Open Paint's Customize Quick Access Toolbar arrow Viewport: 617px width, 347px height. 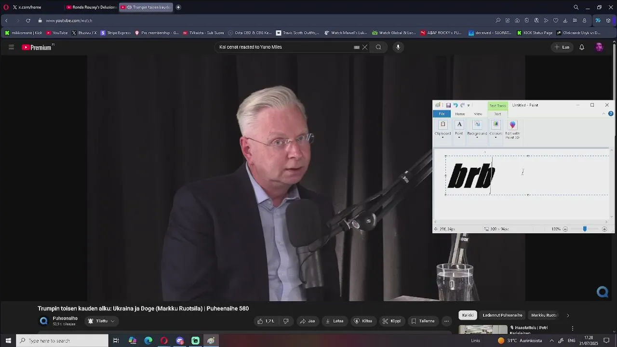pyautogui.click(x=469, y=106)
